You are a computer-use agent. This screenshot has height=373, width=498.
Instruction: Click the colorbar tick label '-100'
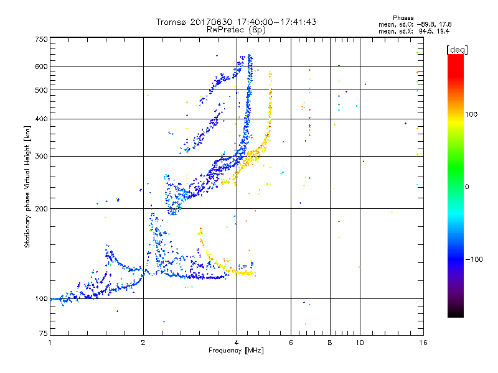(x=474, y=259)
